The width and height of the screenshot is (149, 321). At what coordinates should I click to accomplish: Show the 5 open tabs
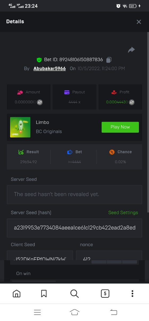(105, 293)
